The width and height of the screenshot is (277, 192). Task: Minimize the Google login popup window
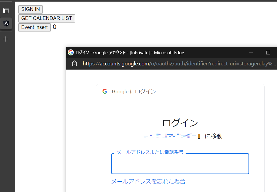pos(251,52)
